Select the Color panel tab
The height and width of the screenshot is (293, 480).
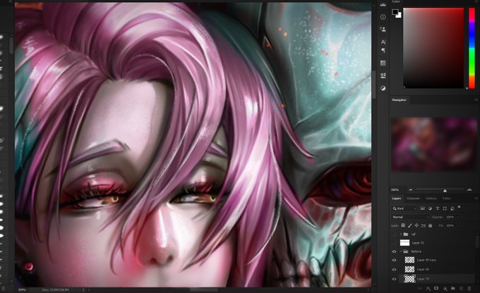coord(396,2)
